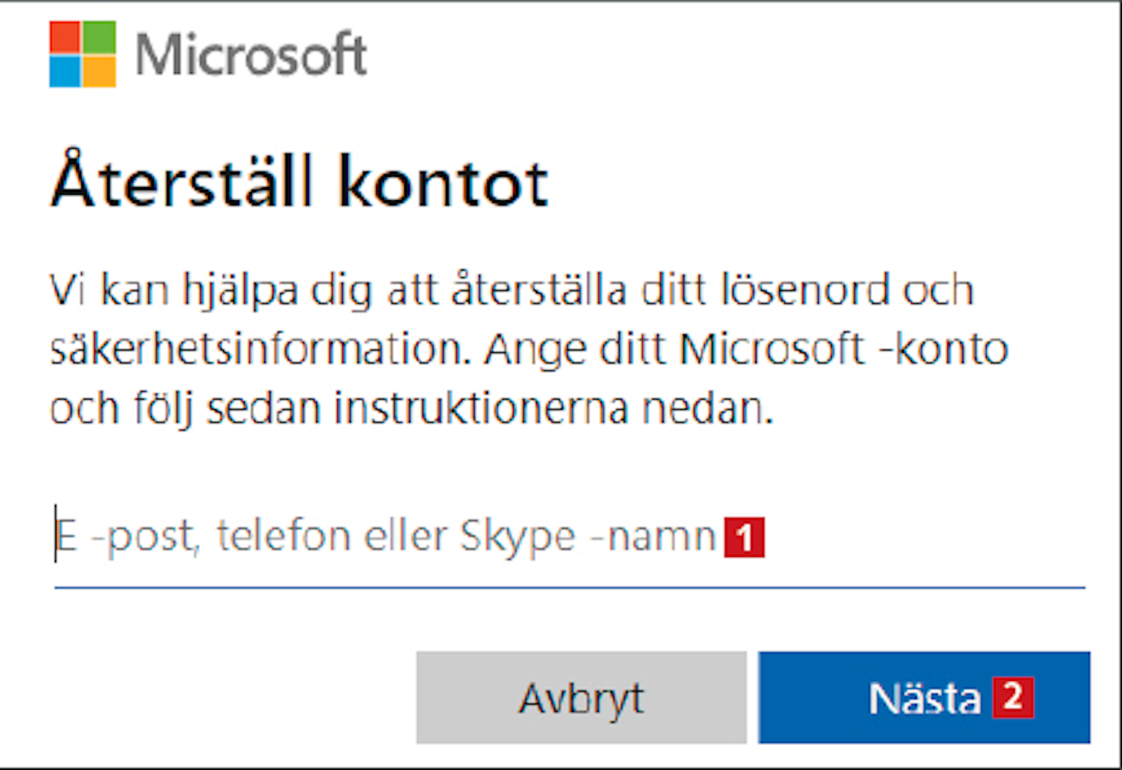
Task: Click the yellow square of the Microsoft logo
Action: coord(100,71)
